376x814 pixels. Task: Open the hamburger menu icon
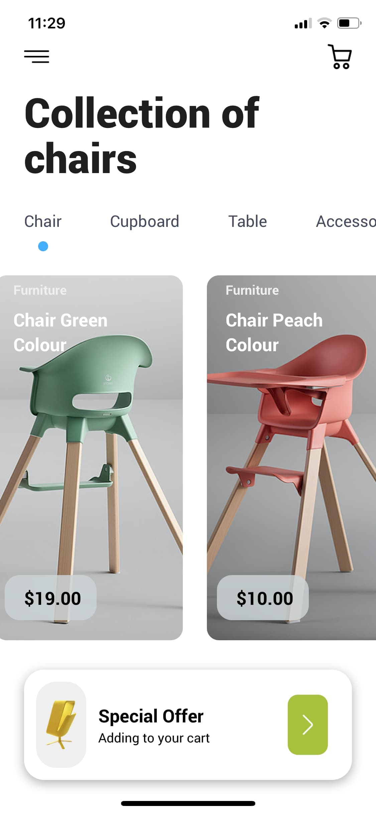[36, 56]
